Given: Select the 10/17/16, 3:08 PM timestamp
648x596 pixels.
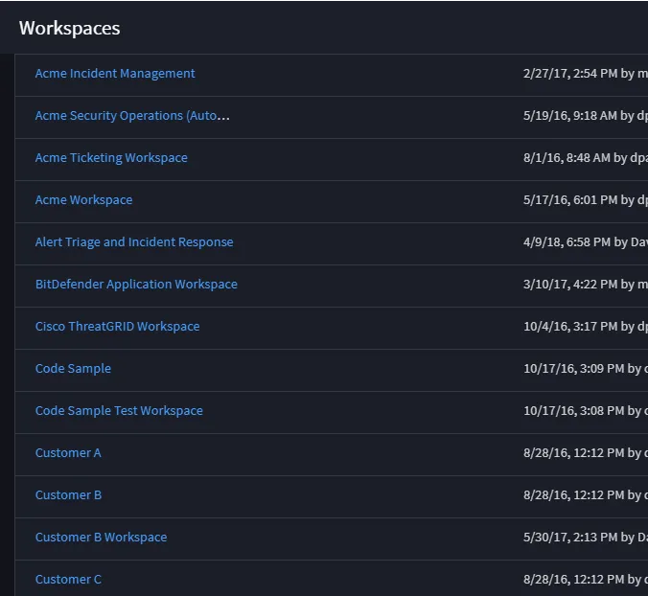Looking at the screenshot, I should click(x=574, y=410).
